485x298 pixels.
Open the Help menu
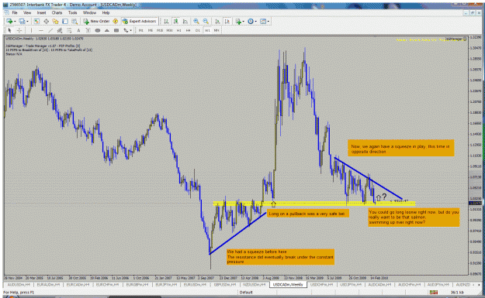pos(106,12)
